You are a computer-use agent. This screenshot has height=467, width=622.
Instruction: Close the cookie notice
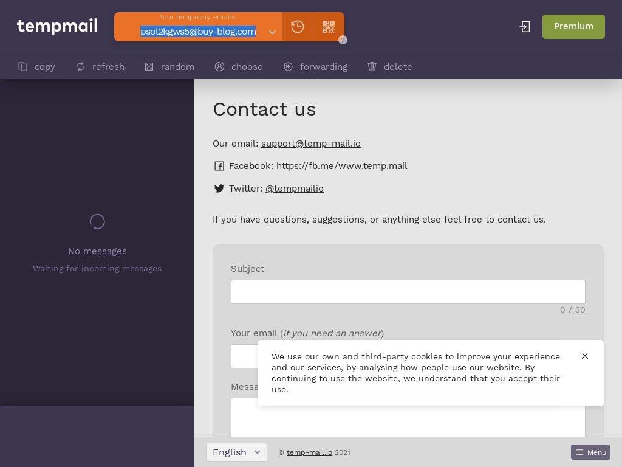[585, 356]
